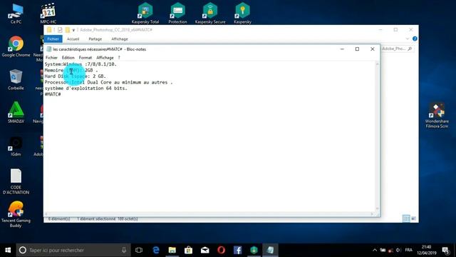Open Kaspersky Secure connection shortcut
The height and width of the screenshot is (257, 456).
tap(210, 14)
